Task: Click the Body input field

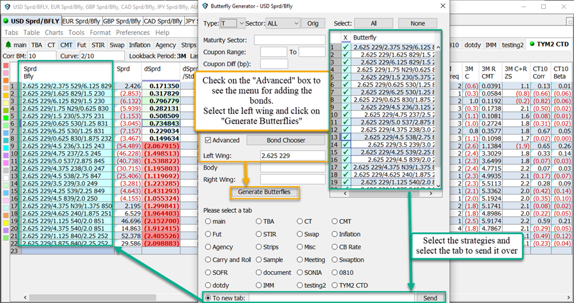Action: pos(293,168)
